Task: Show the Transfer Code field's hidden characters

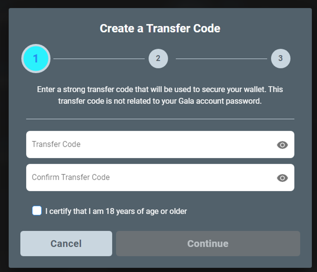Action: point(282,145)
